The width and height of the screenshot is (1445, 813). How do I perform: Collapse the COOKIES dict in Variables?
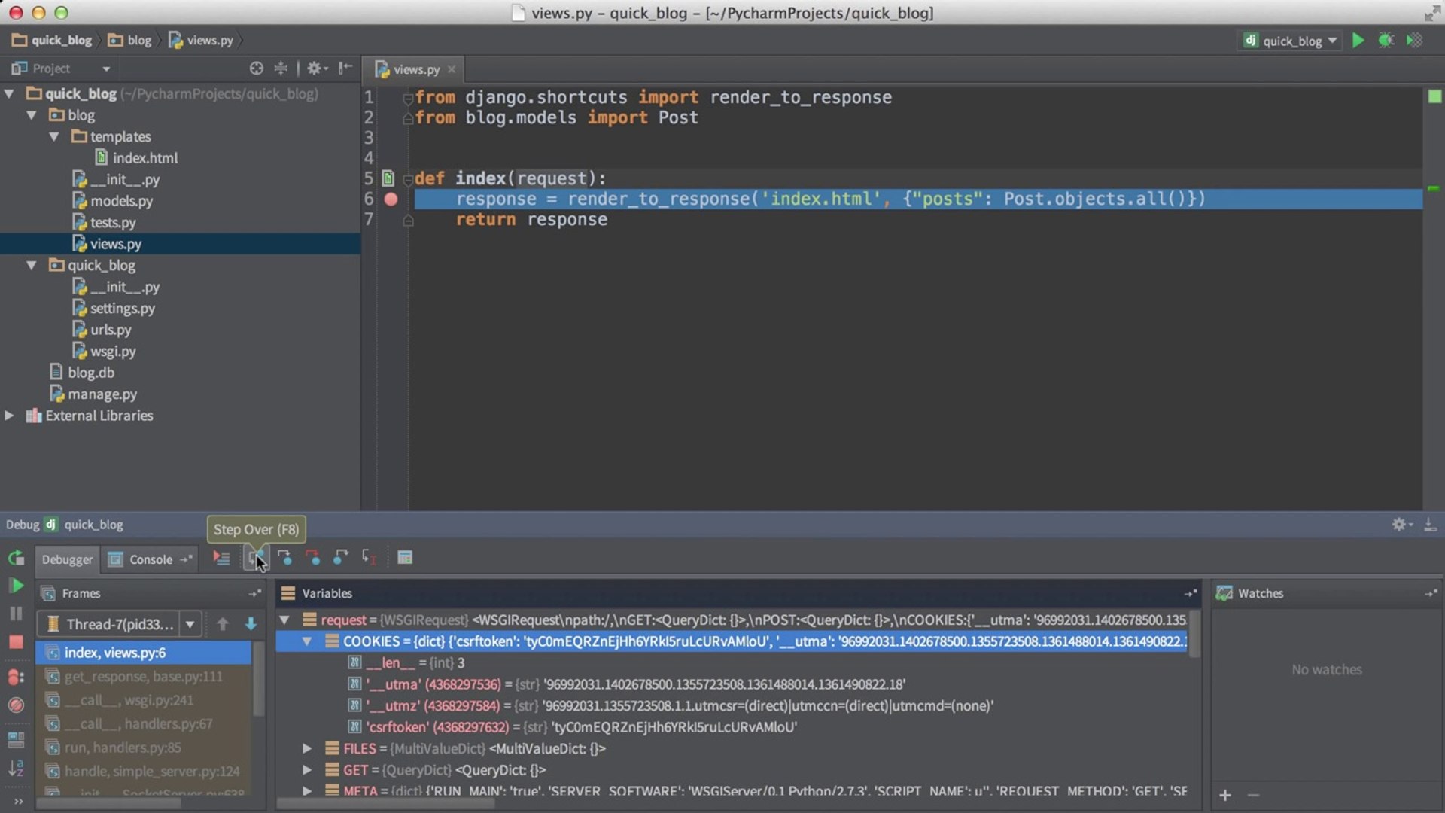[306, 641]
